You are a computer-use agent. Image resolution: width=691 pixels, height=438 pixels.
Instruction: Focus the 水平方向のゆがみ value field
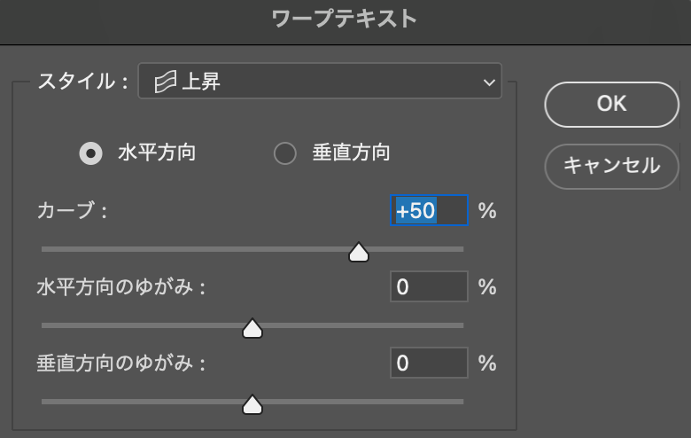(x=429, y=287)
